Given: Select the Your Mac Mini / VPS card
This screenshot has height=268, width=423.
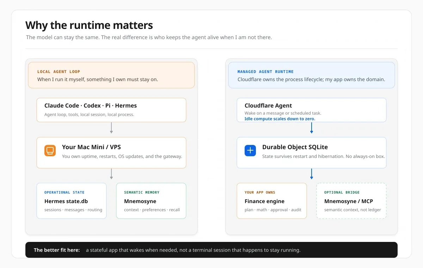Looking at the screenshot, I should coord(111,153).
